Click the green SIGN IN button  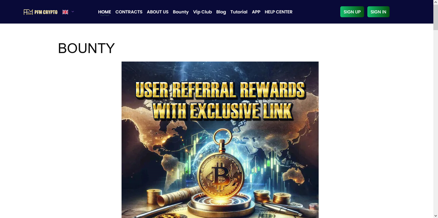tap(378, 12)
